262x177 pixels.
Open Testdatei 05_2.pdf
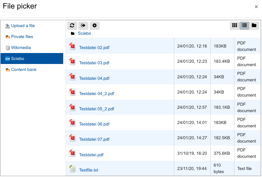pos(96,109)
